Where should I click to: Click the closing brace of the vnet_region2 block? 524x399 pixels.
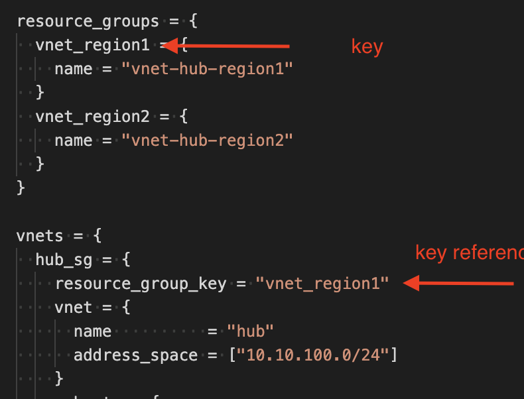[40, 164]
